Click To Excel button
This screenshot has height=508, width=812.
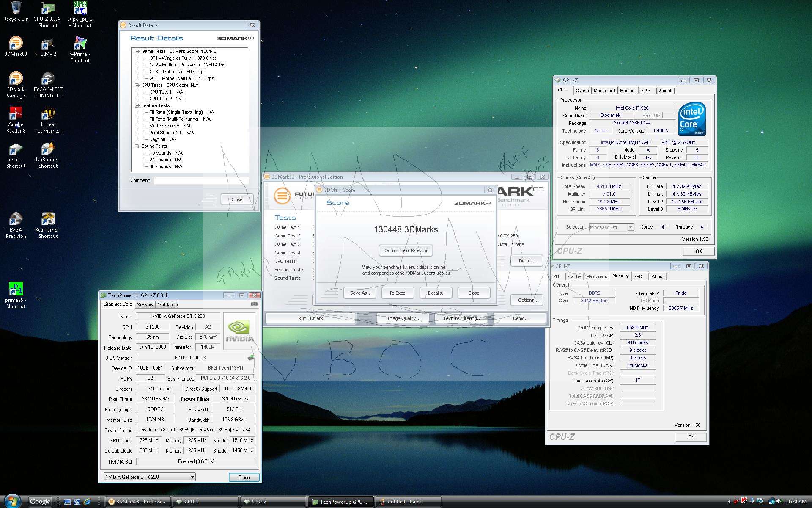point(398,293)
